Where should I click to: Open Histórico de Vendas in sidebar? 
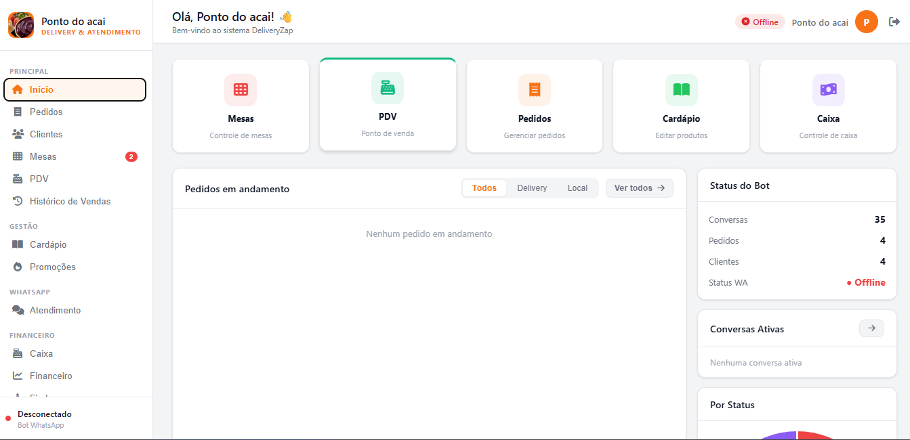tap(75, 201)
